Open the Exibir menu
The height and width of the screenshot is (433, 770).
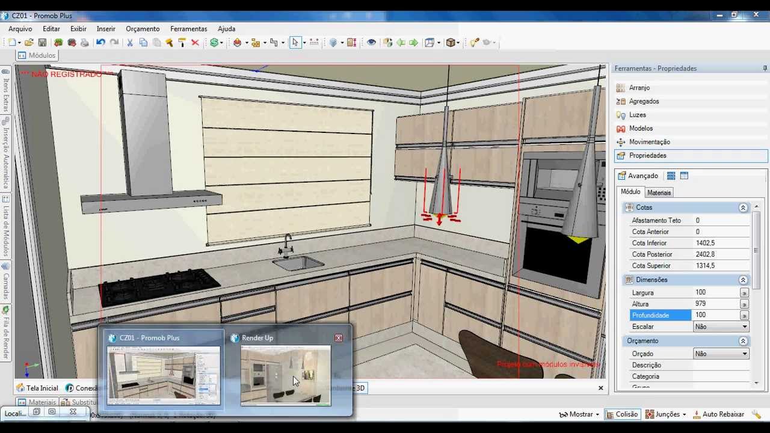78,29
